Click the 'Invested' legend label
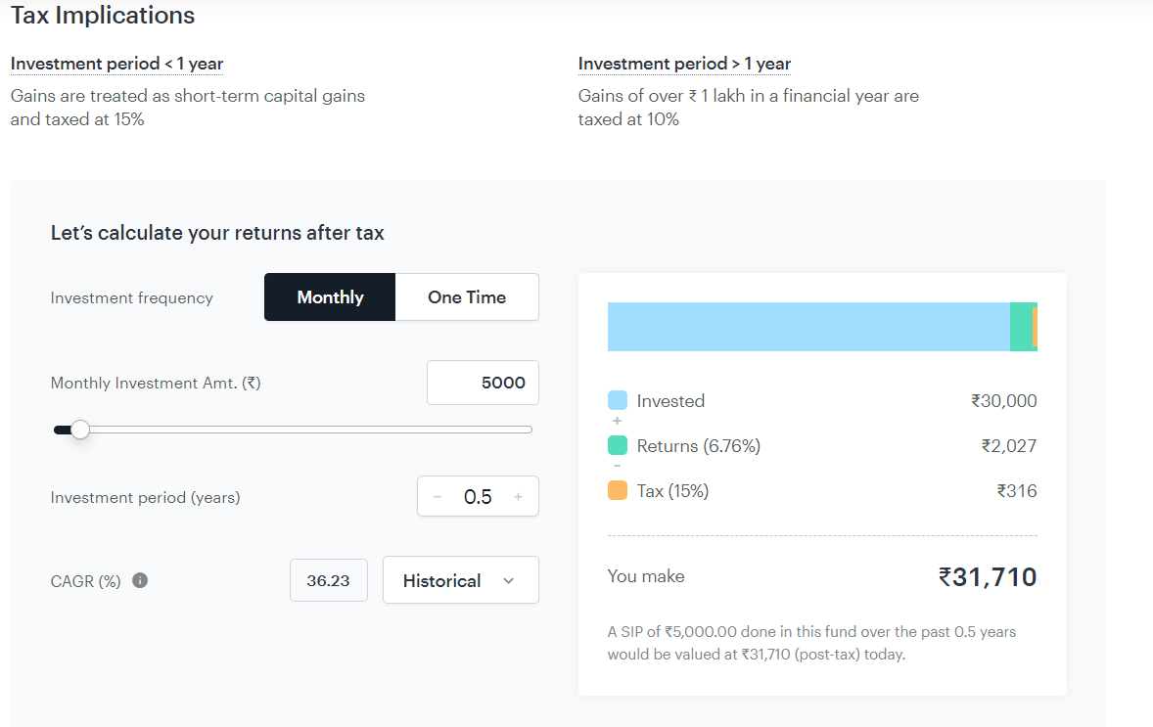Viewport: 1153px width, 727px height. (670, 400)
